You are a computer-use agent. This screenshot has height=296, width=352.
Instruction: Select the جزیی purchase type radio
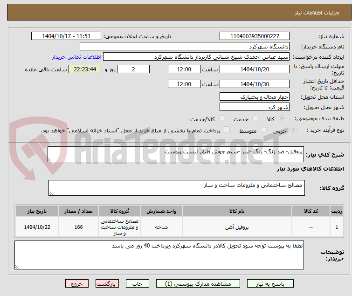click(x=293, y=130)
